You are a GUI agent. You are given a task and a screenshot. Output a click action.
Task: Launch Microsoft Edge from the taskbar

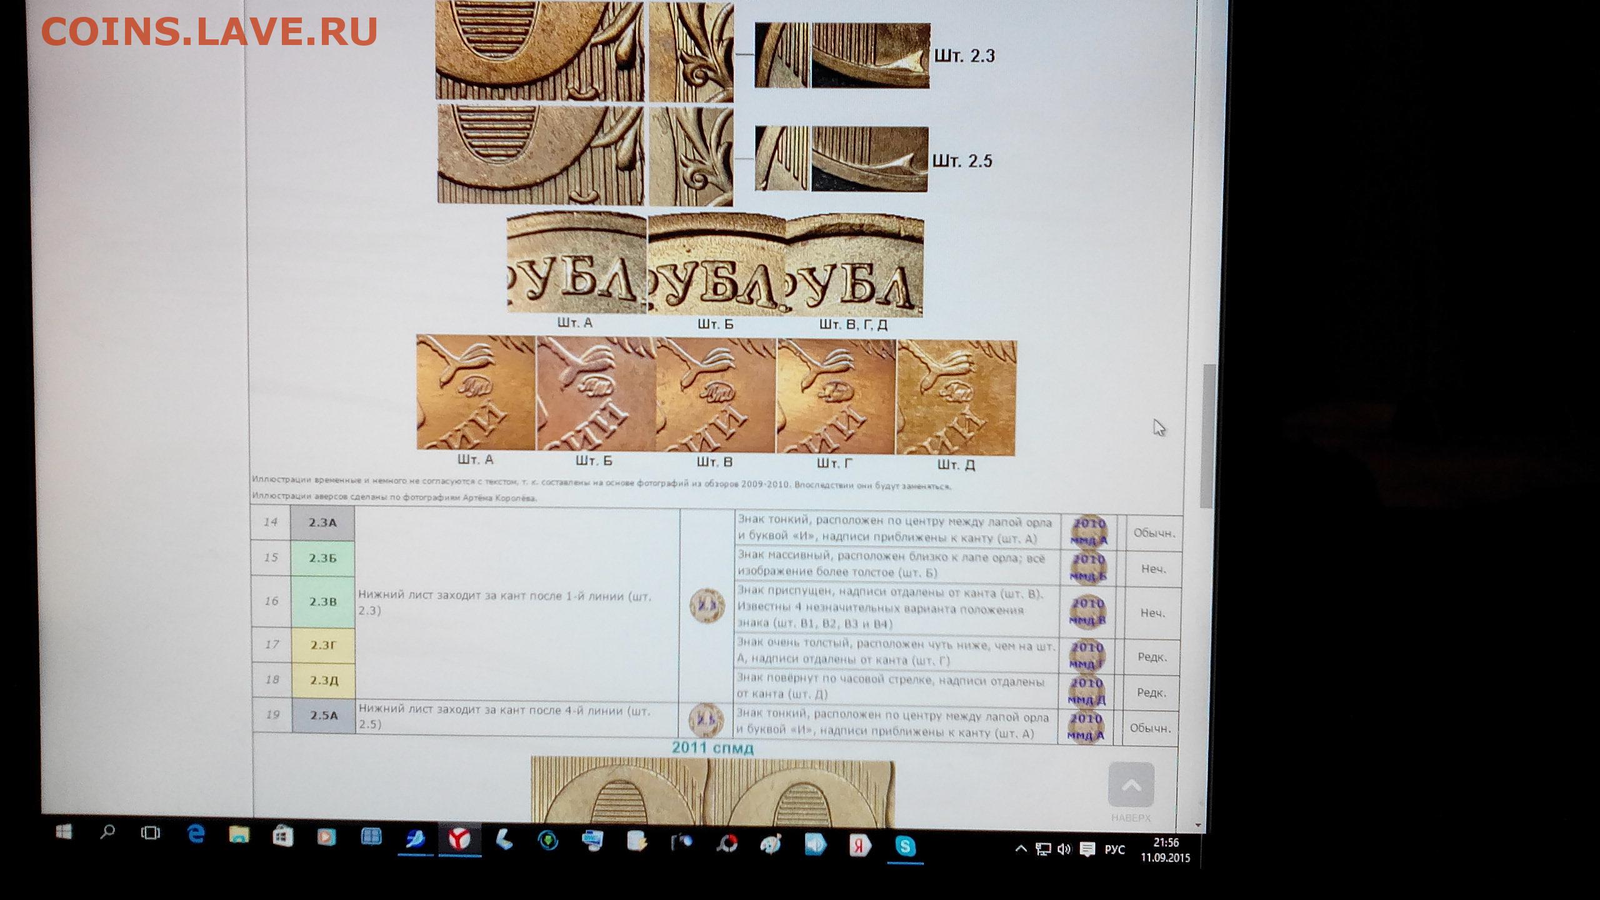tap(196, 834)
